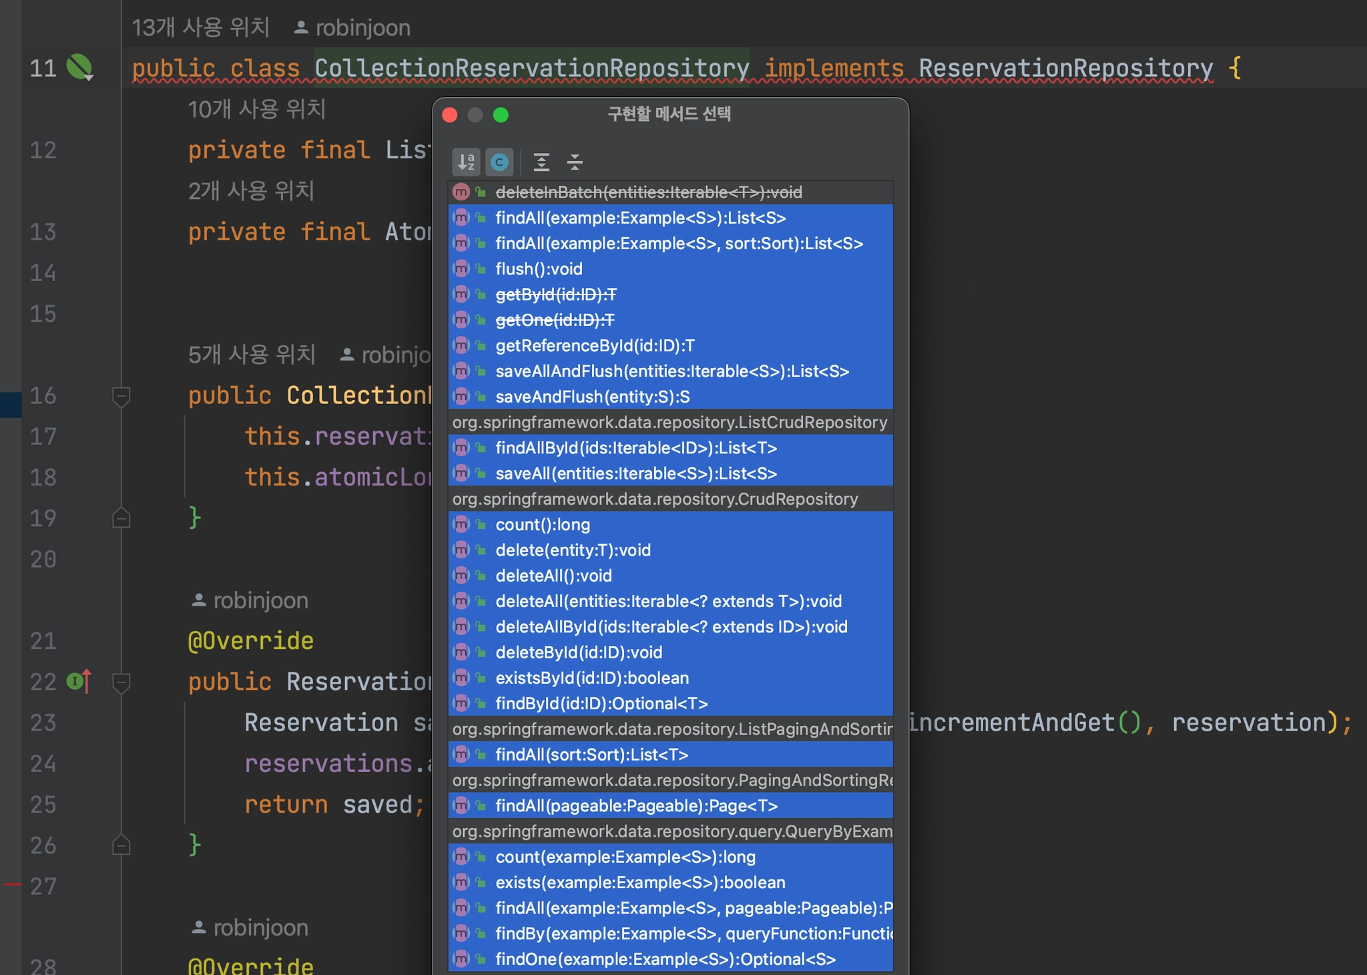Click method icon beside saveAndFlush entry
This screenshot has width=1367, height=975.
coord(461,397)
